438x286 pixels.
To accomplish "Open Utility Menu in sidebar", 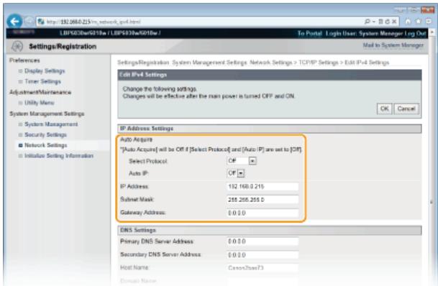I will coord(40,103).
